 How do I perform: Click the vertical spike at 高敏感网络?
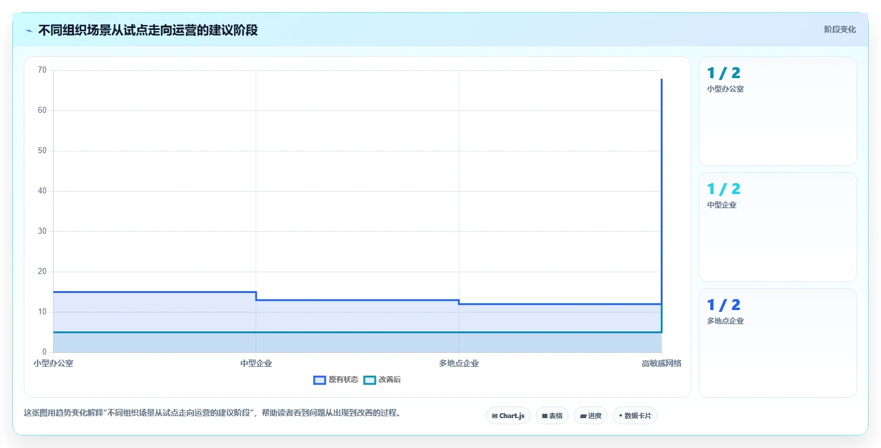pyautogui.click(x=661, y=191)
